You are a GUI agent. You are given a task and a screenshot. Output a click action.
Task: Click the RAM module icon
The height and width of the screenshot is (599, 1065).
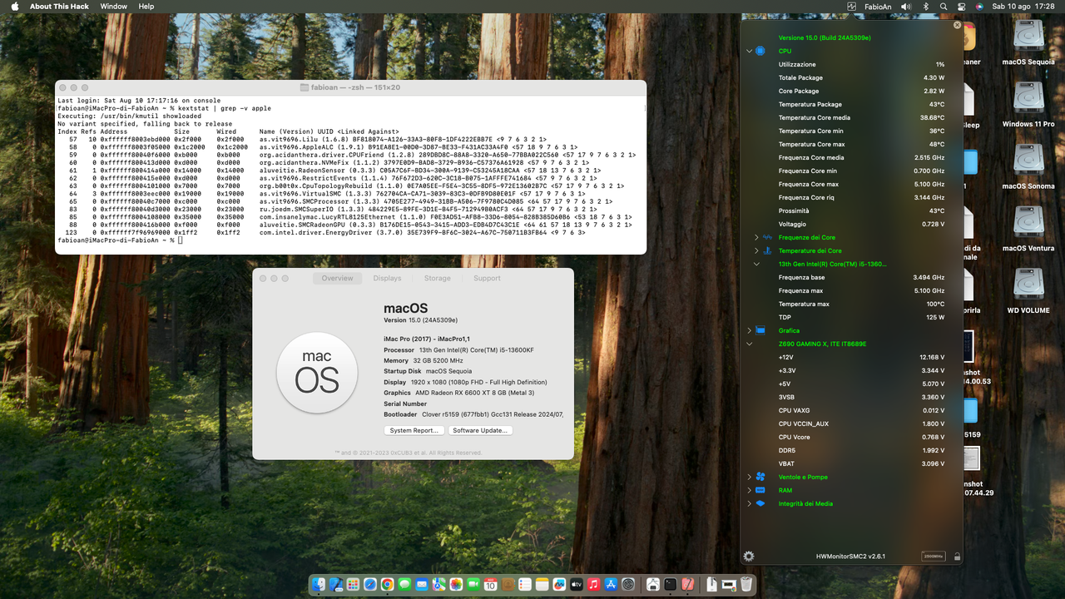(760, 490)
